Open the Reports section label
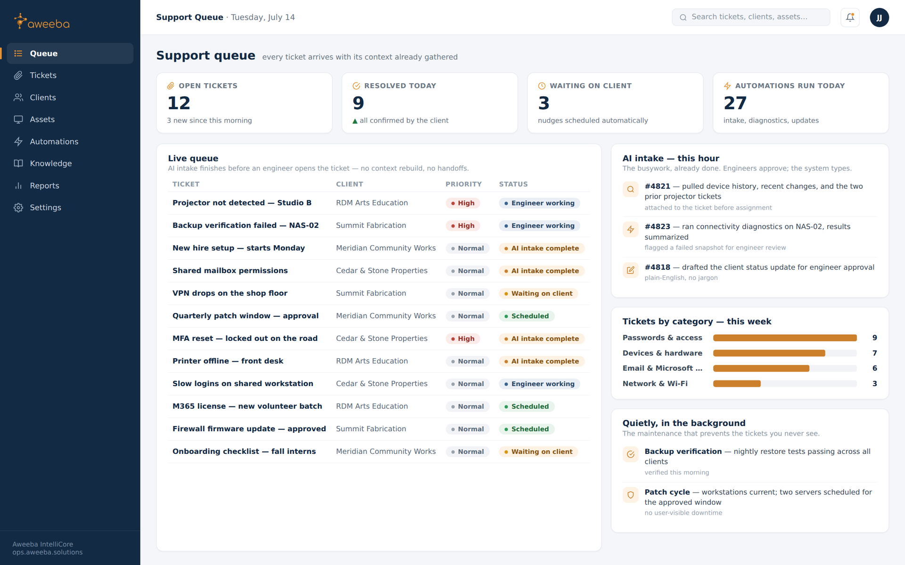Viewport: 905px width, 565px height. point(44,186)
